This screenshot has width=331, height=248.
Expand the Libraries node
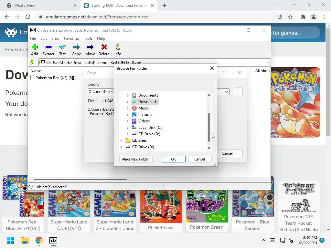pyautogui.click(x=121, y=140)
